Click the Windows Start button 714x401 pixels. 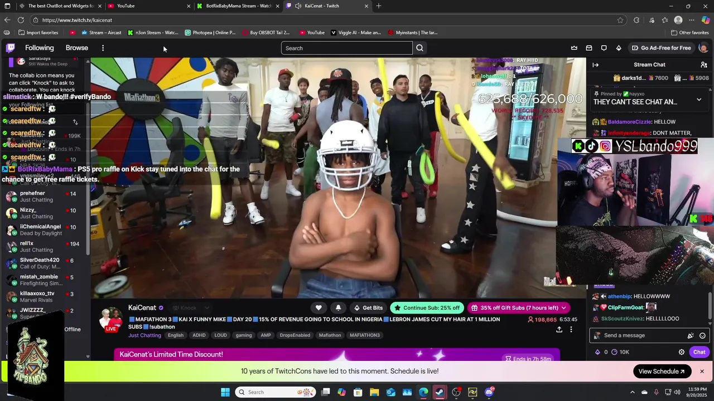pos(225,392)
